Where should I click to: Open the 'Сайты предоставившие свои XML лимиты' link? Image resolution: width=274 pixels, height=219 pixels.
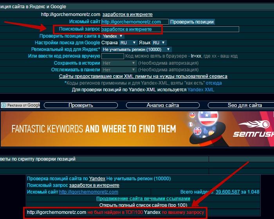pos(143,76)
